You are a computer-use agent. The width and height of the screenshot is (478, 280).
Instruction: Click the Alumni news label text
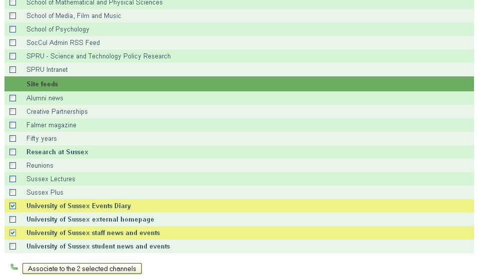45,98
